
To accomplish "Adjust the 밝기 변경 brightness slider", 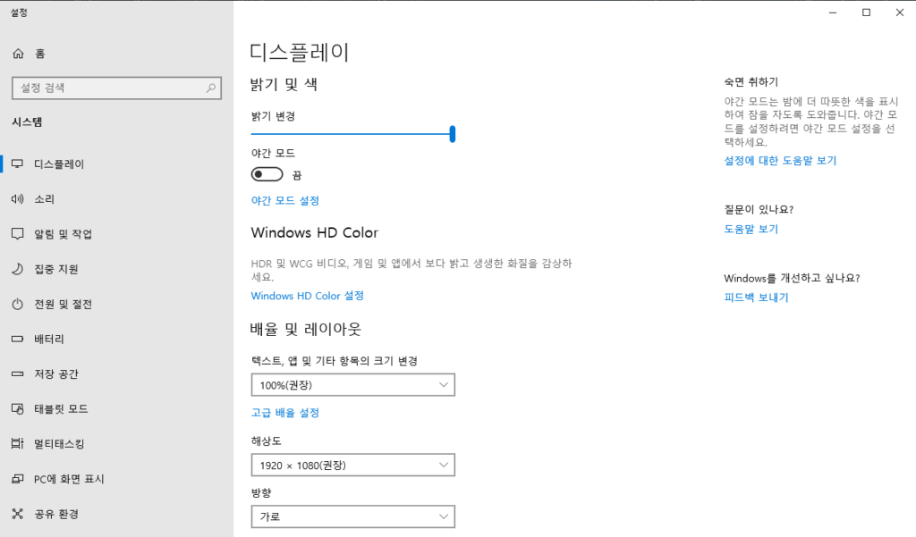I will coord(453,132).
